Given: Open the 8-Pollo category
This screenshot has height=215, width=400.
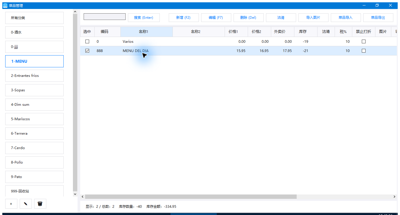Looking at the screenshot, I should click(x=34, y=162).
